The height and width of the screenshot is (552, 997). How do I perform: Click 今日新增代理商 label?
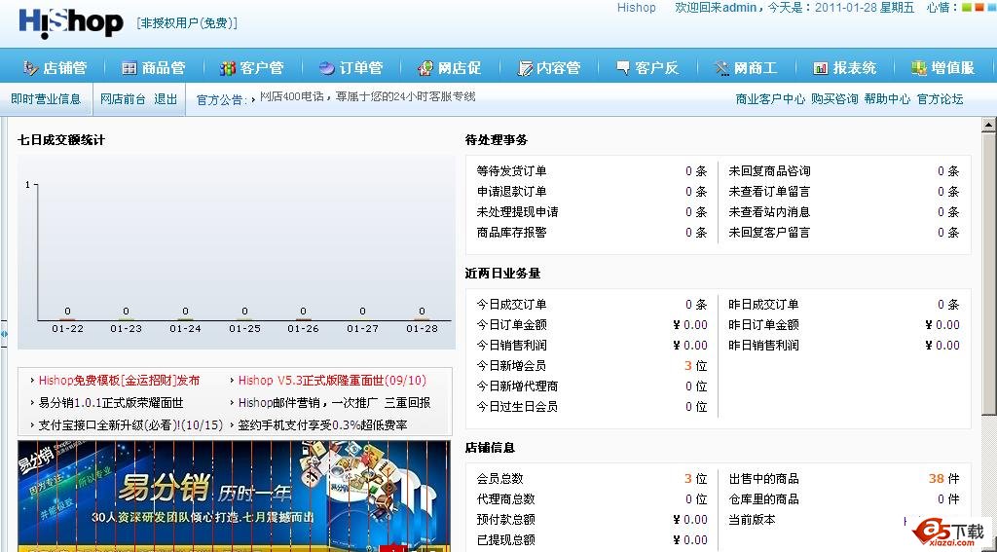(518, 386)
